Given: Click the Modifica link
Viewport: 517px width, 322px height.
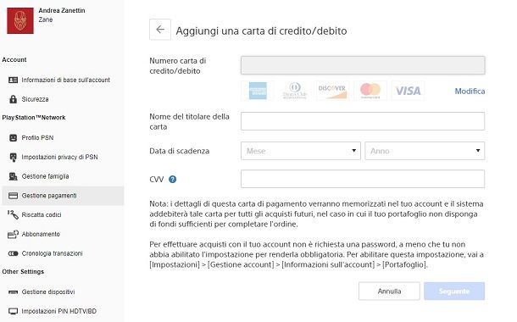Looking at the screenshot, I should [x=470, y=91].
